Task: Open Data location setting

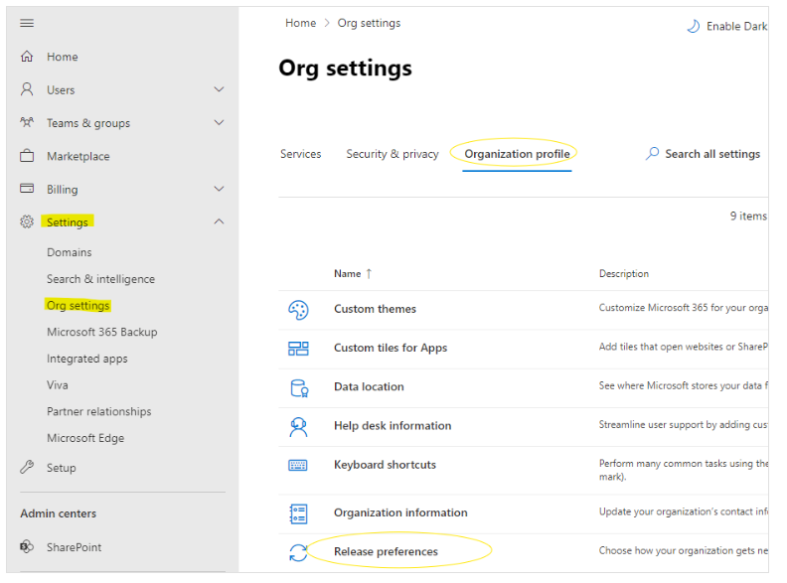Action: [x=369, y=386]
